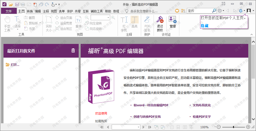Click 向右旋转 rotate right
Screen dimensions: 256x131
[x=93, y=29]
